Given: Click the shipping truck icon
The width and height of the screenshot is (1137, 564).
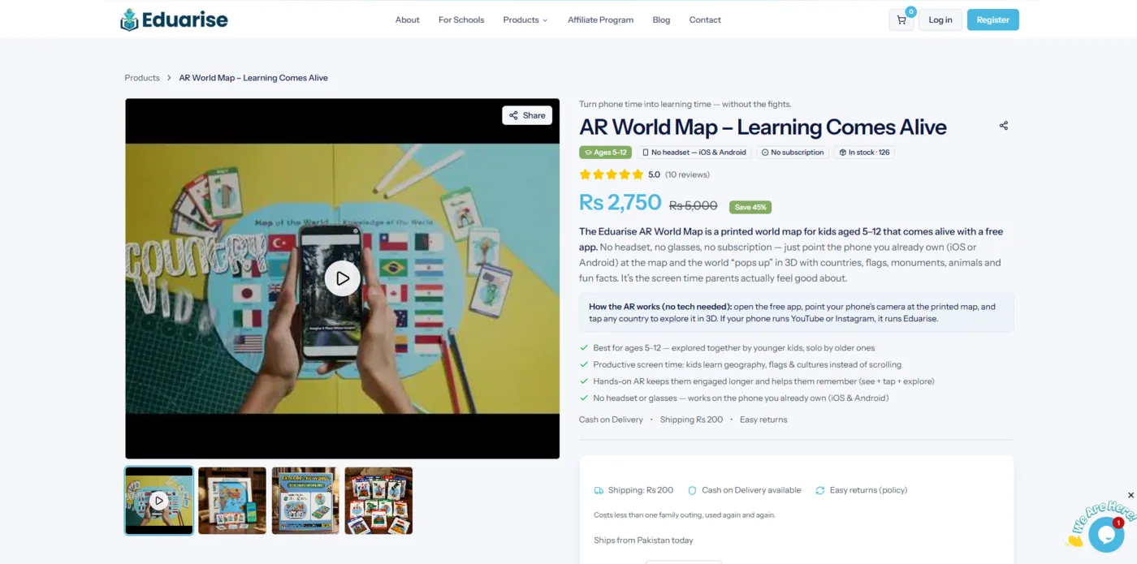Looking at the screenshot, I should click(599, 490).
